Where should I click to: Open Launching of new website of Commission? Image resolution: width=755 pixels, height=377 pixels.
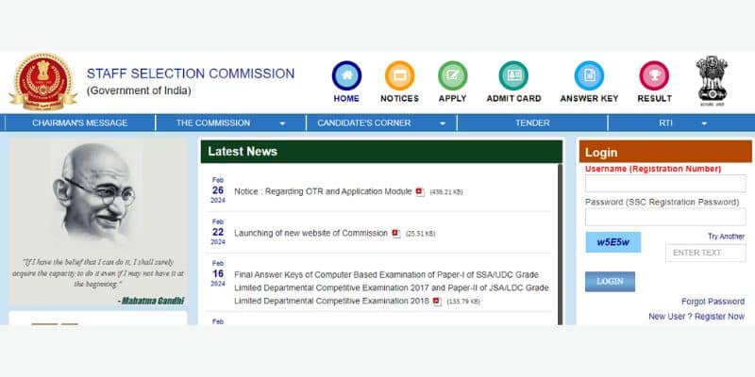pos(310,233)
